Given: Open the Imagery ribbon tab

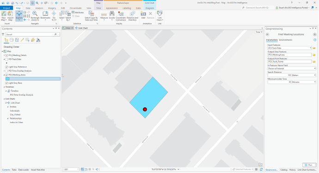Looking at the screenshot, I should 52,8.
